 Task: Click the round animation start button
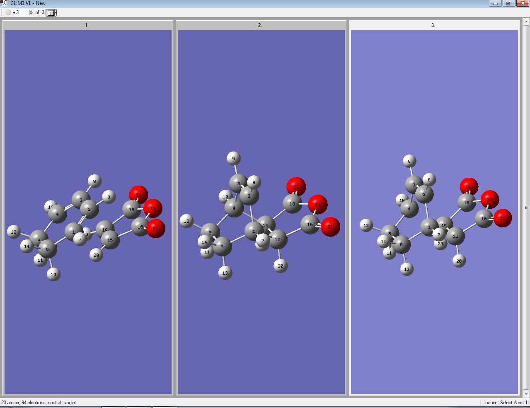click(8, 12)
